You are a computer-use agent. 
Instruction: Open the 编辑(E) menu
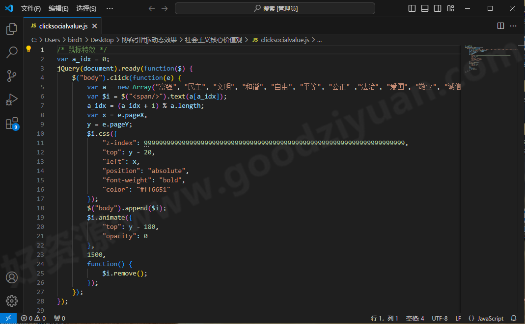58,8
